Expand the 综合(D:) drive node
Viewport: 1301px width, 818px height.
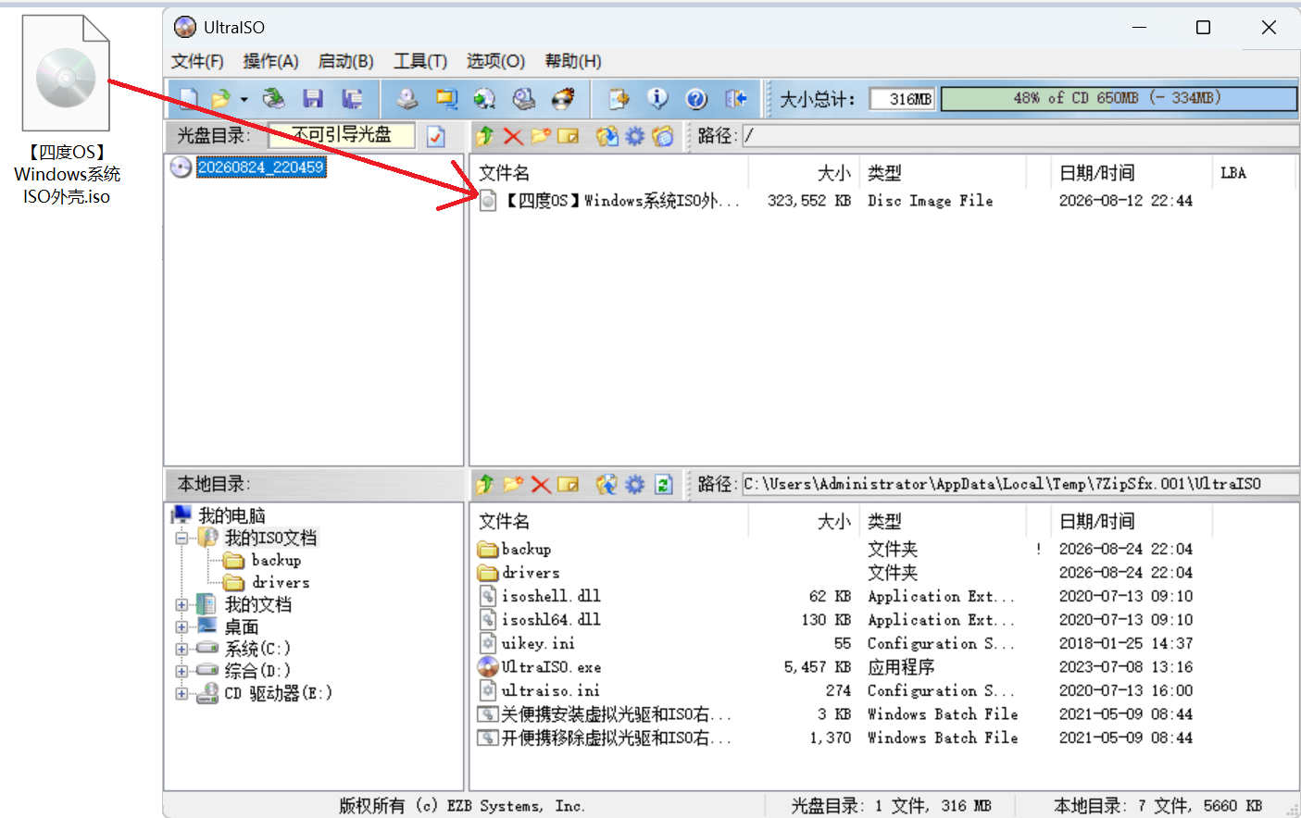pyautogui.click(x=181, y=671)
